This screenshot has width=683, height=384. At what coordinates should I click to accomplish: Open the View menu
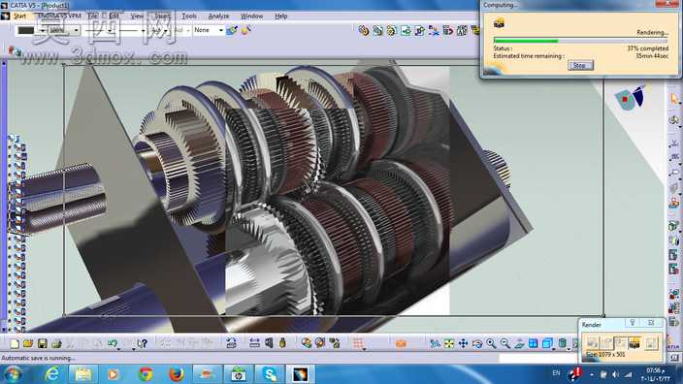click(137, 16)
